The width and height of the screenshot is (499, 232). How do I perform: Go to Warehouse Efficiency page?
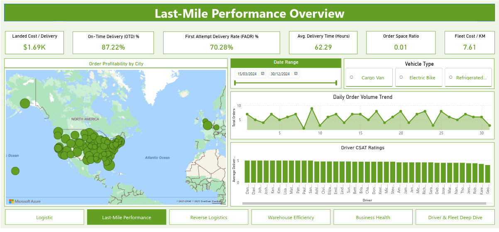click(x=291, y=217)
